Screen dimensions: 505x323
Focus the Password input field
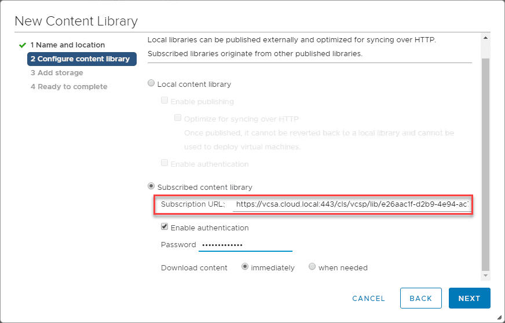click(x=245, y=245)
